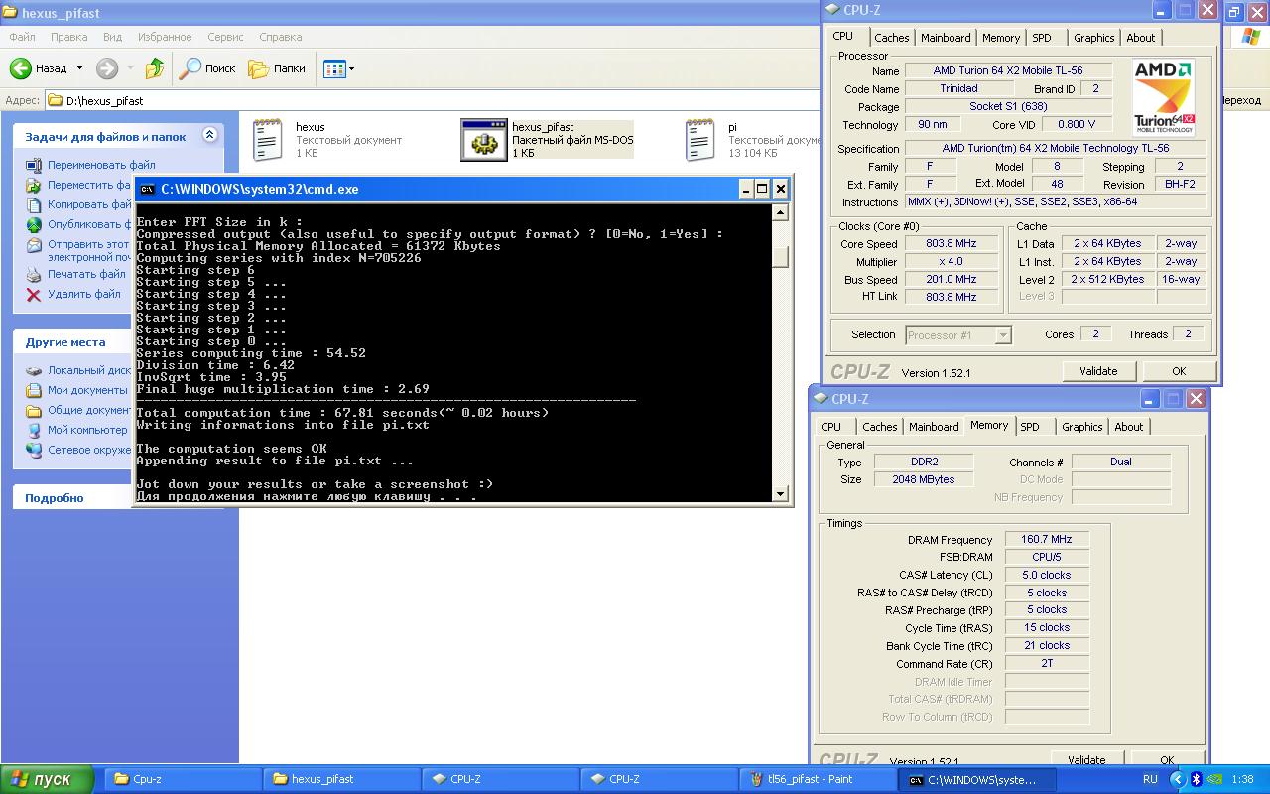Toggle Folders (Папки) pane button

pos(277,68)
